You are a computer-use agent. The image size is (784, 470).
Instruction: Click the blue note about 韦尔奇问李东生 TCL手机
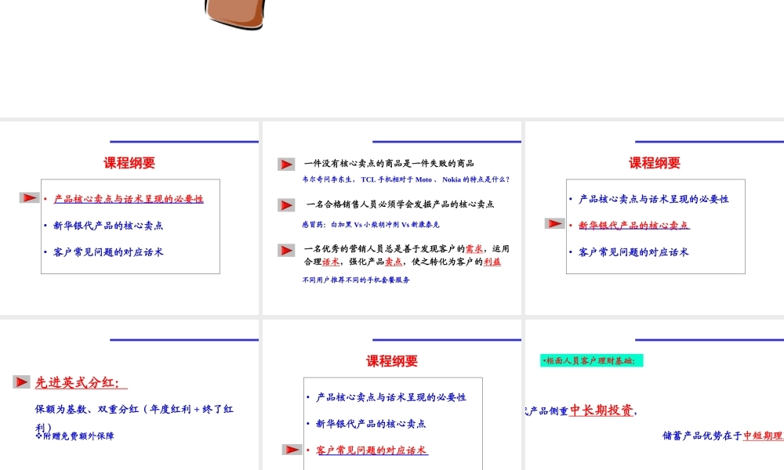[405, 179]
